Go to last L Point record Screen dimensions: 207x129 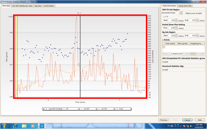tap(189, 54)
